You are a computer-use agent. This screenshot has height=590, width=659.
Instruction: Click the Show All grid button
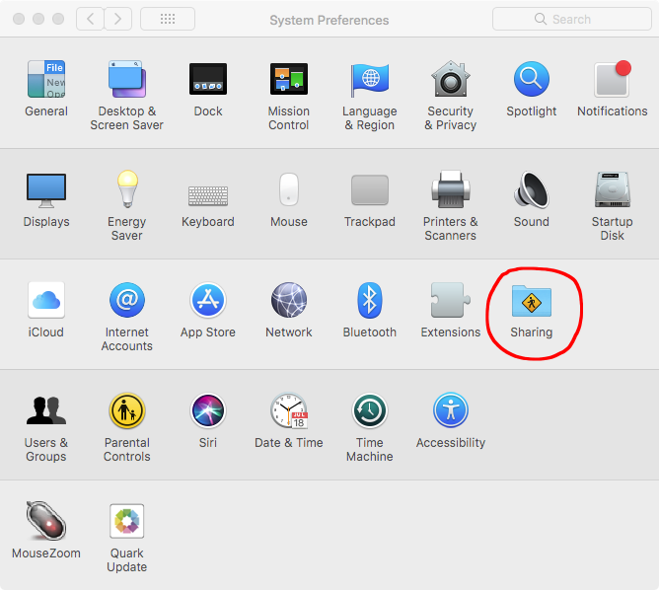coord(168,19)
